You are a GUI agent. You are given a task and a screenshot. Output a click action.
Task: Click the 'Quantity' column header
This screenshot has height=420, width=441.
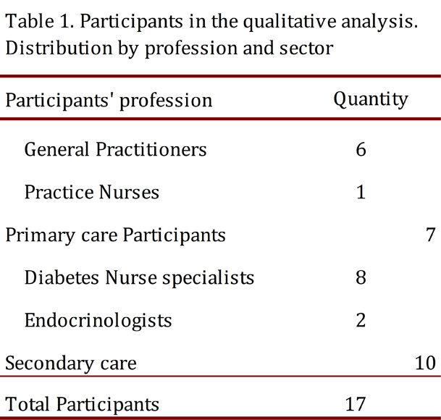370,98
